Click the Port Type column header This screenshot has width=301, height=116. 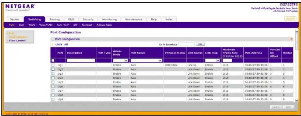point(104,53)
